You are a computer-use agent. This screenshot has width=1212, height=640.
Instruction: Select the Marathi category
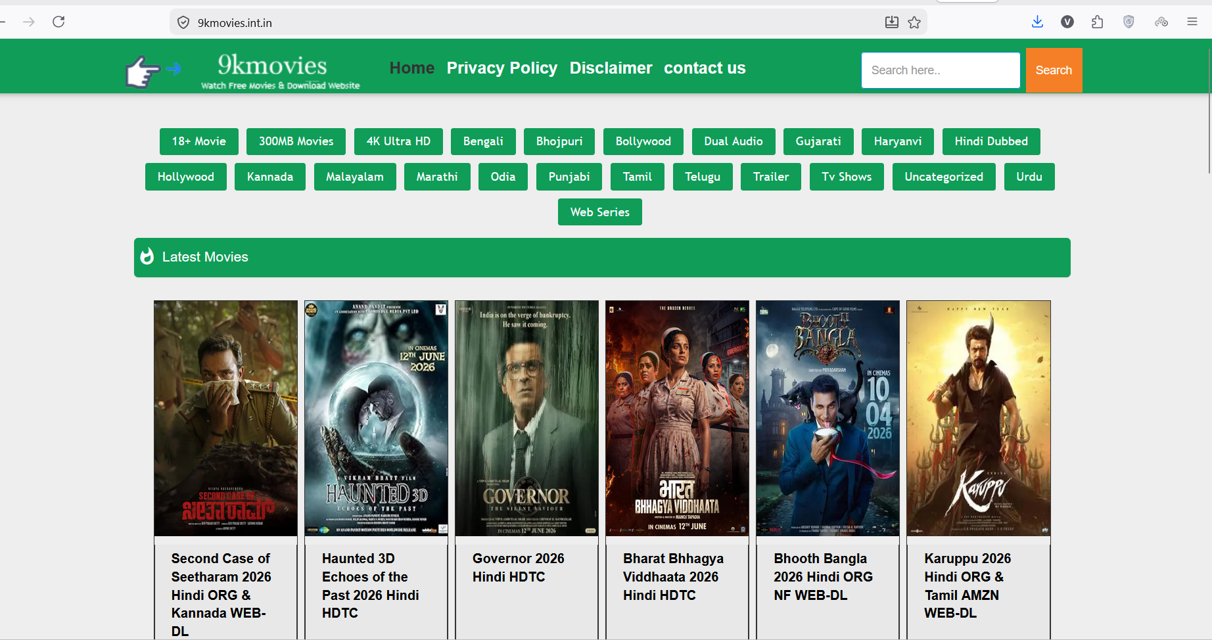point(437,177)
